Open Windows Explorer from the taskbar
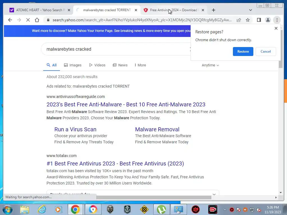Image resolution: width=287 pixels, height=215 pixels. [25, 209]
